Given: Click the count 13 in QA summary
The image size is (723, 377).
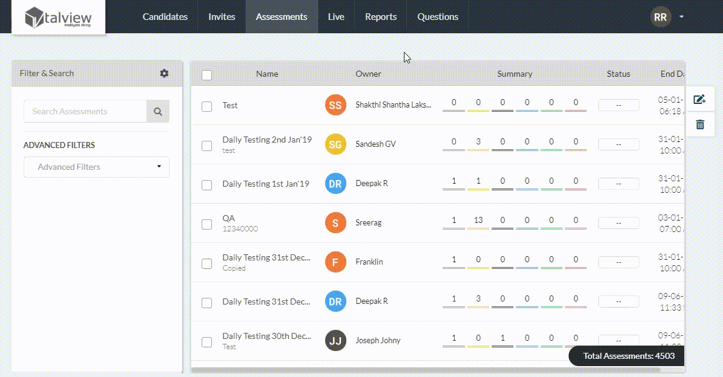Looking at the screenshot, I should click(x=478, y=220).
